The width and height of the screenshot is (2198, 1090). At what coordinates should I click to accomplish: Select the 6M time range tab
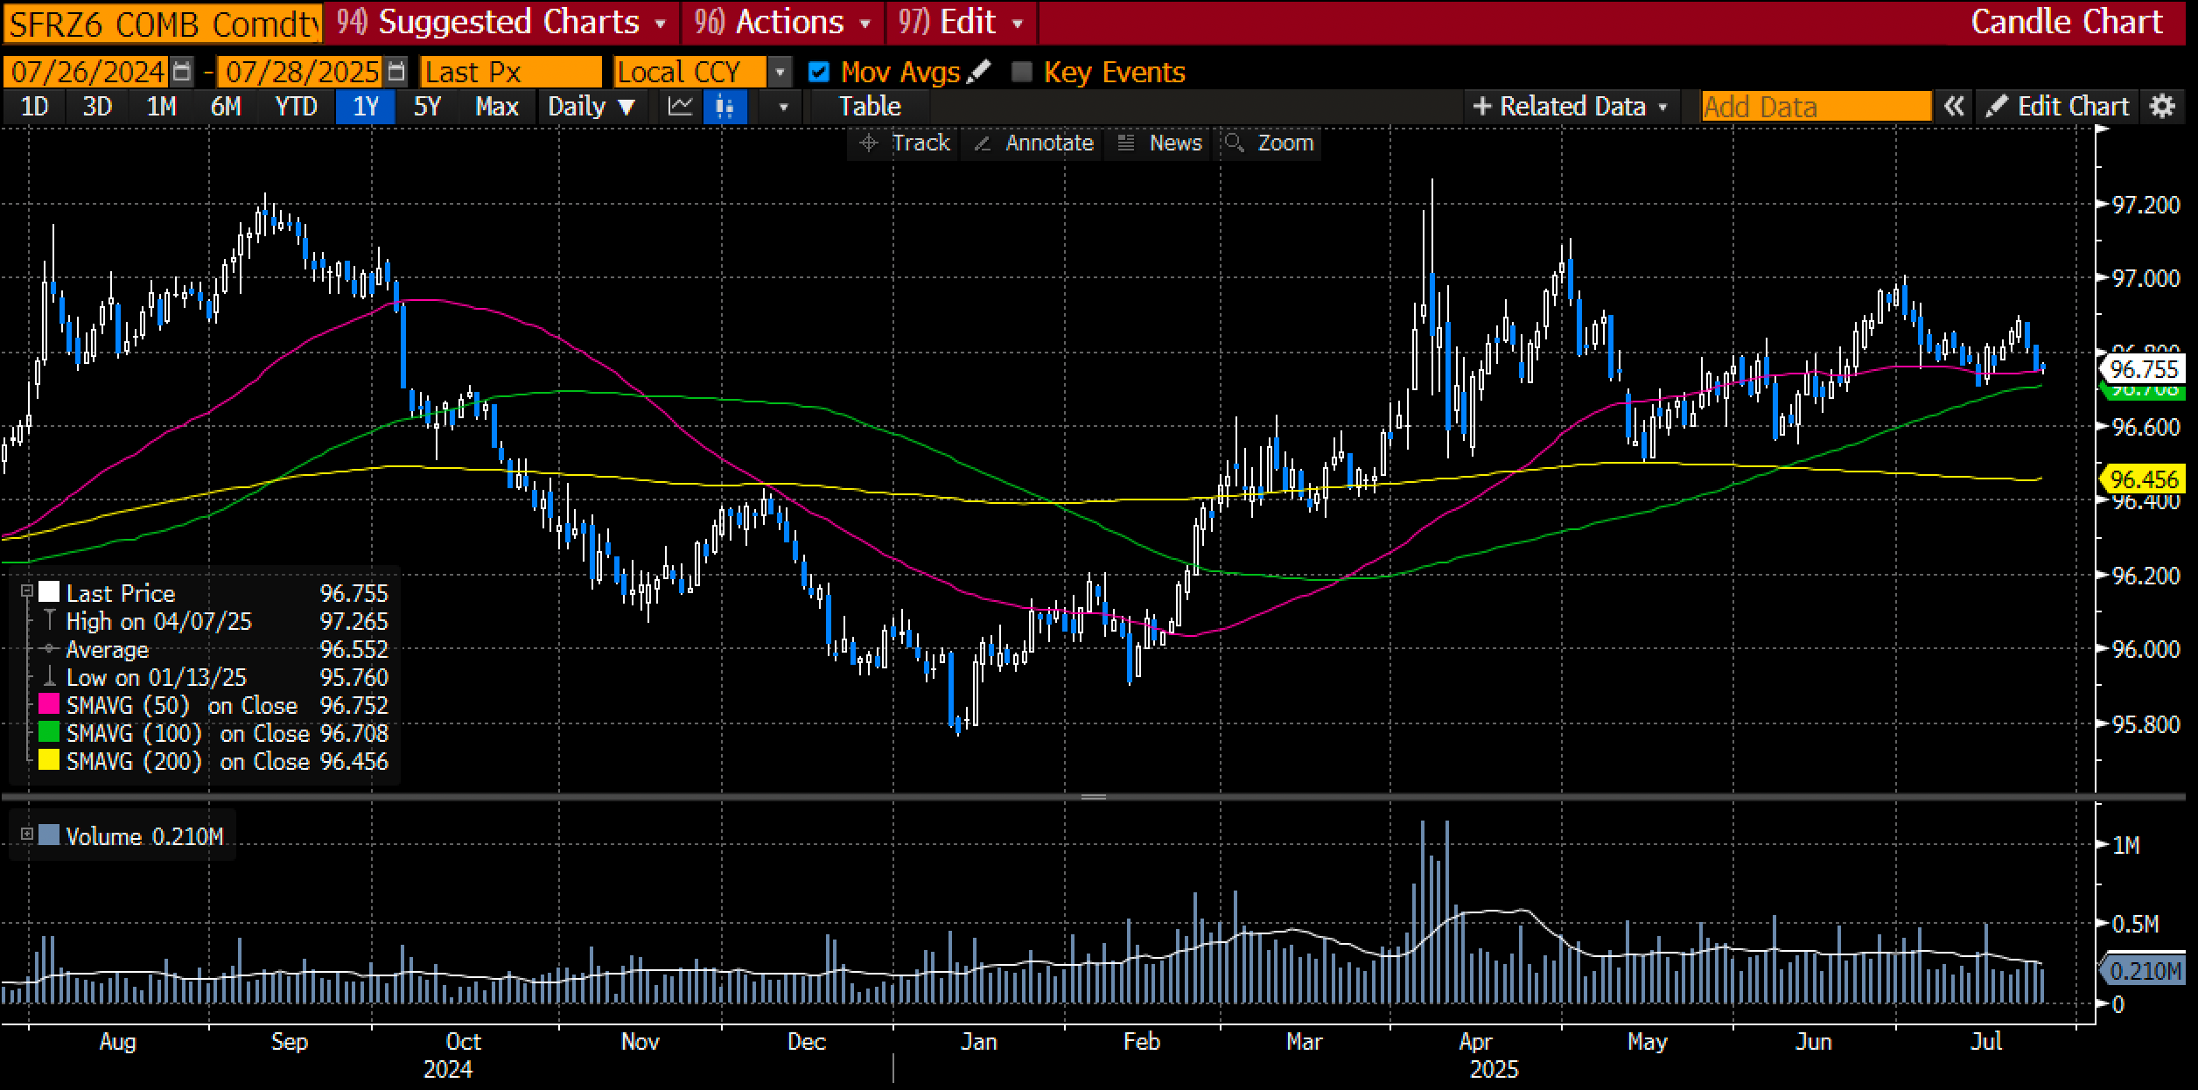click(x=225, y=107)
